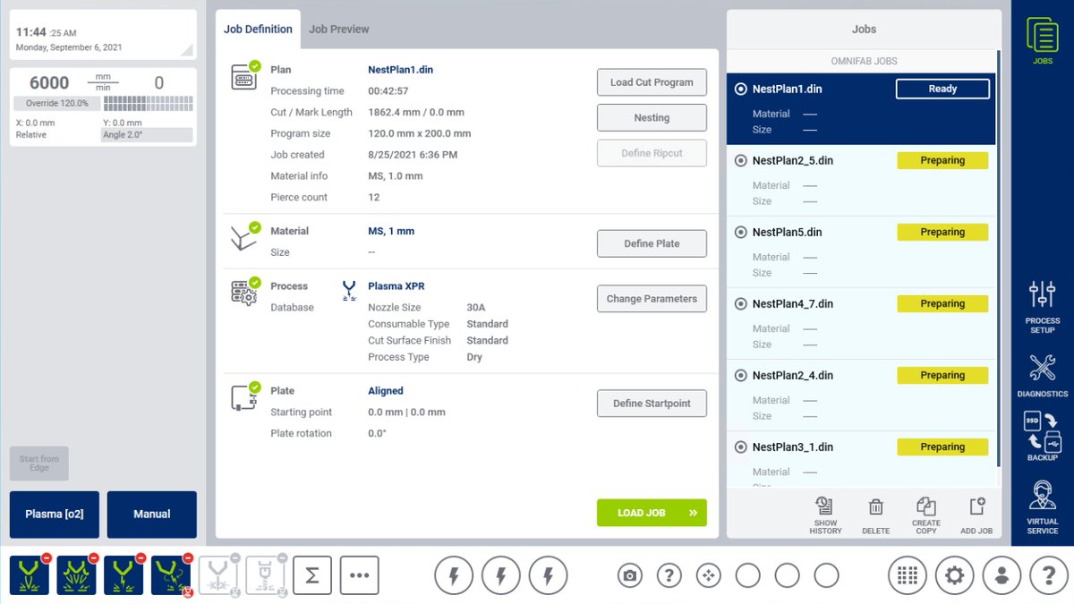This screenshot has width=1074, height=604.
Task: Toggle the fourth torch station with red badge
Action: click(172, 574)
